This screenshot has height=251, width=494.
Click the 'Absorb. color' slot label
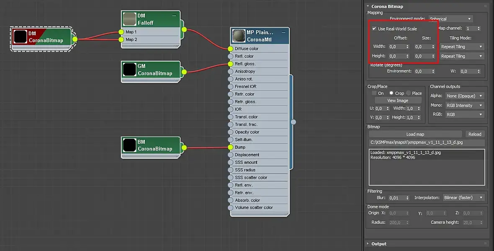pos(247,200)
